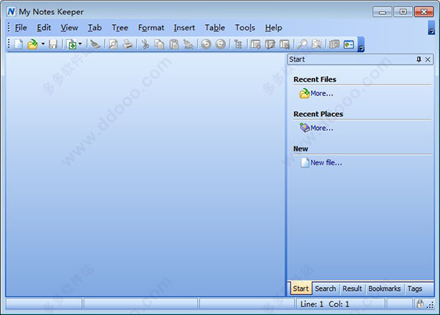Open toolbar options arrow at toolbar end
440x315 pixels.
(x=361, y=44)
